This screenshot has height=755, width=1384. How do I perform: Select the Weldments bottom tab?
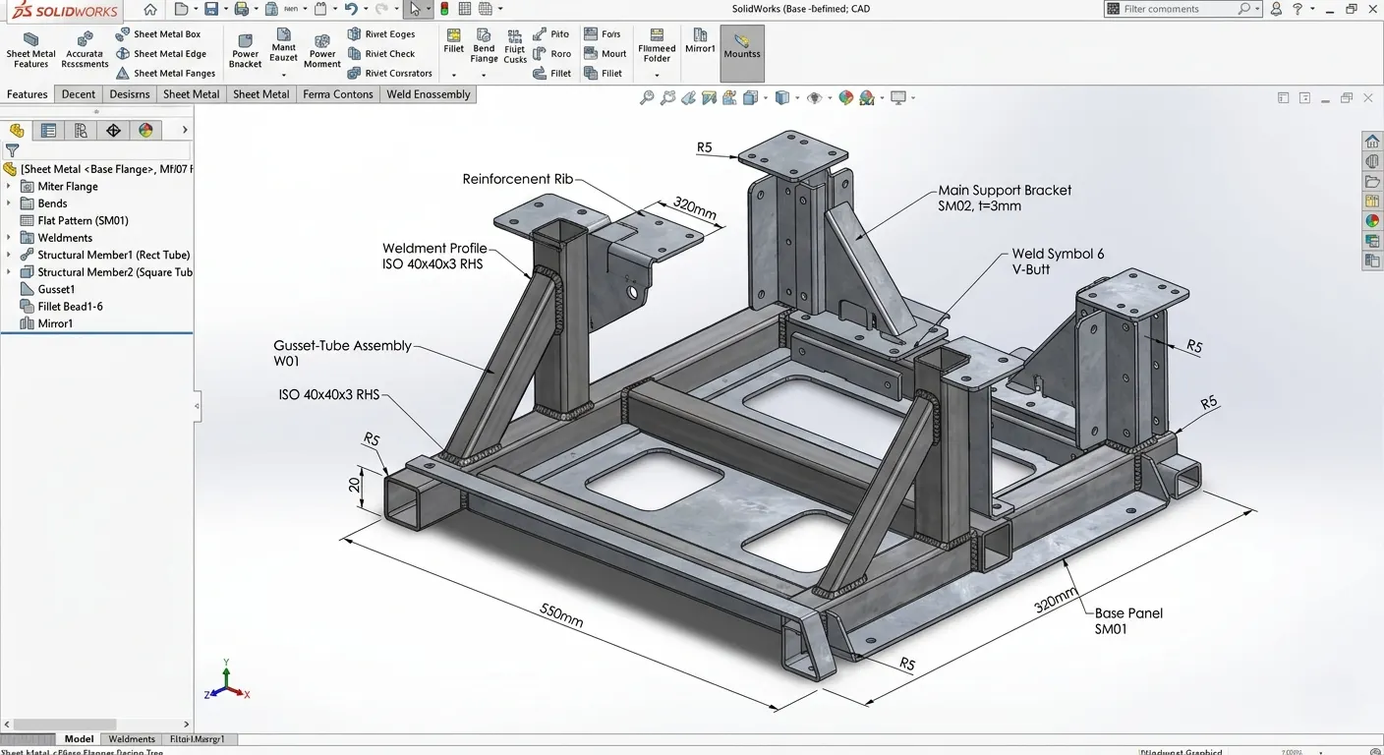(x=132, y=739)
